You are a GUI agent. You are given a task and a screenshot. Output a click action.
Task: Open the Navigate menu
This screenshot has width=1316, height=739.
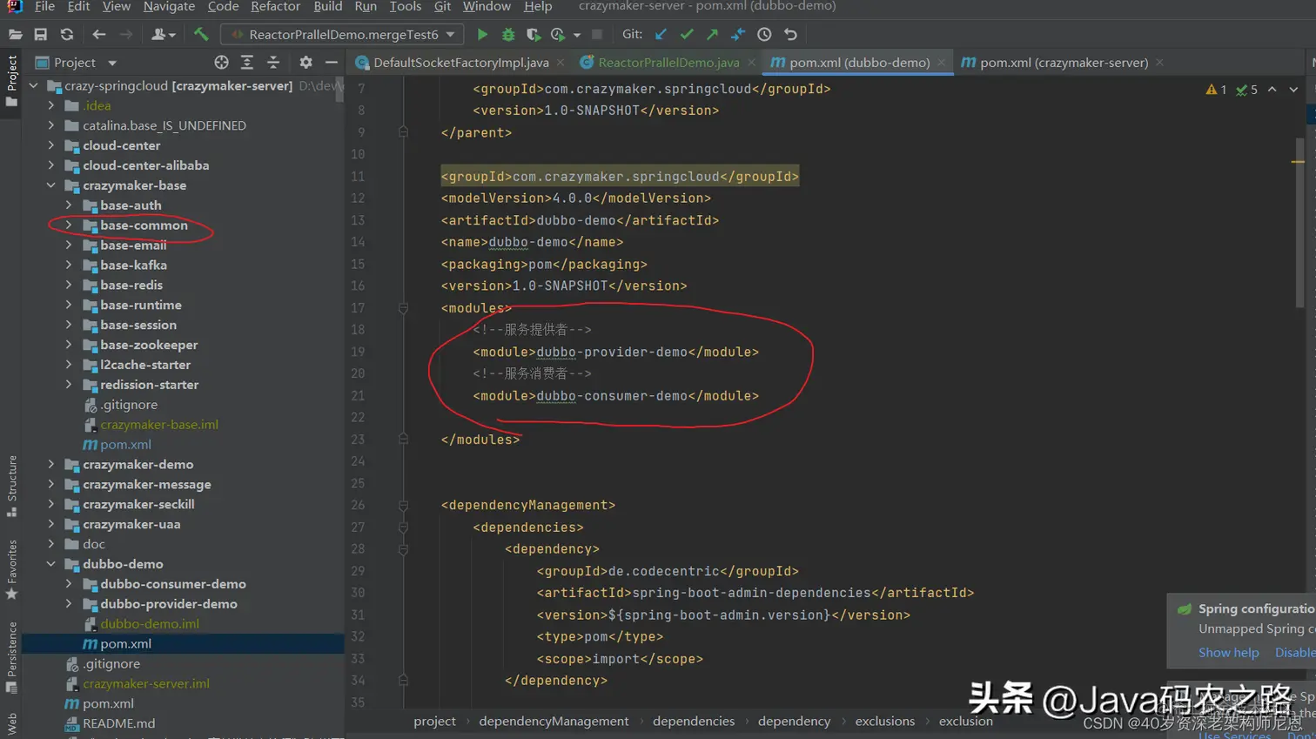(169, 6)
